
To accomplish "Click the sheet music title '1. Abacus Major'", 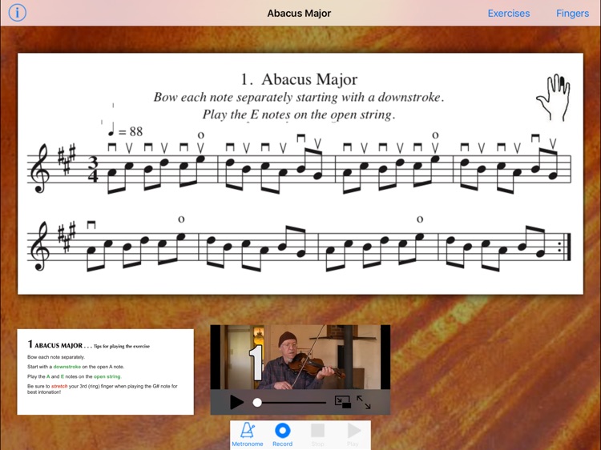I will [299, 79].
